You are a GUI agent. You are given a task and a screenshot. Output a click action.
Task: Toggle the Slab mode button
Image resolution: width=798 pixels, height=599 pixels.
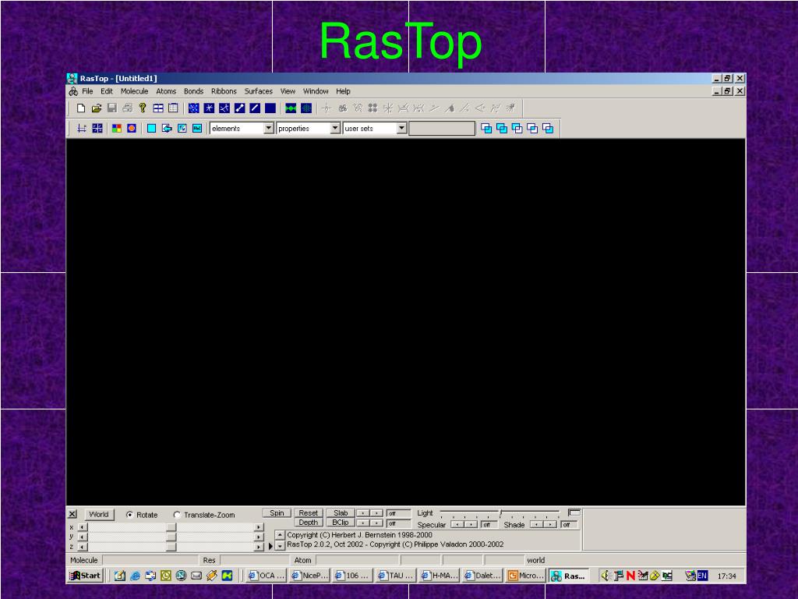341,513
